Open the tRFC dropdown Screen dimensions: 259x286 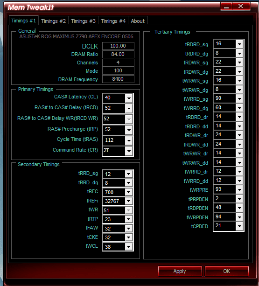129,192
